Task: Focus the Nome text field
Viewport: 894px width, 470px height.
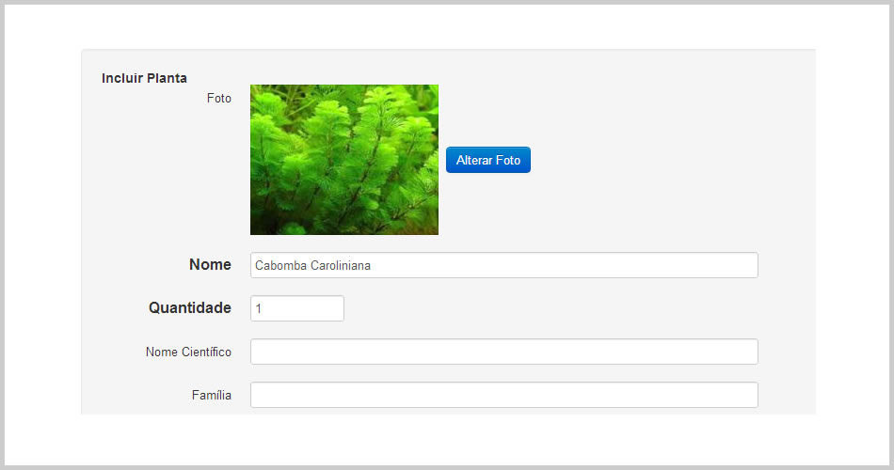Action: point(504,265)
